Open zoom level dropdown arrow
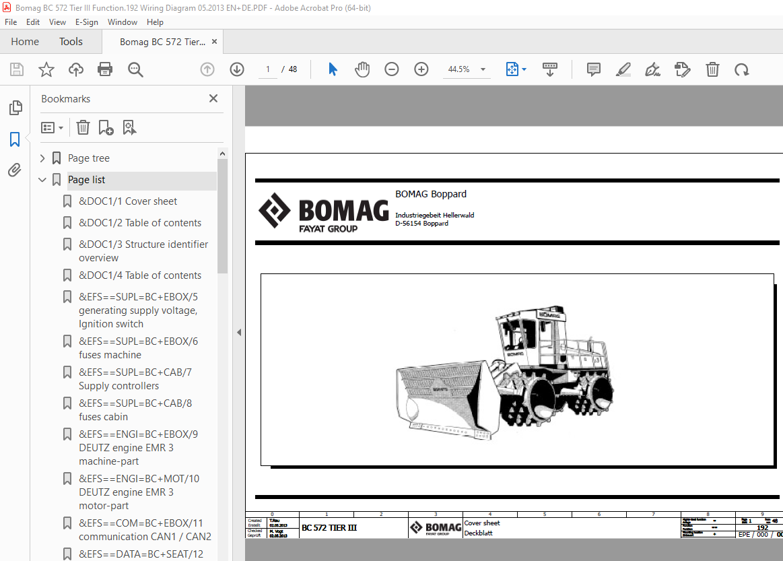 pyautogui.click(x=483, y=69)
